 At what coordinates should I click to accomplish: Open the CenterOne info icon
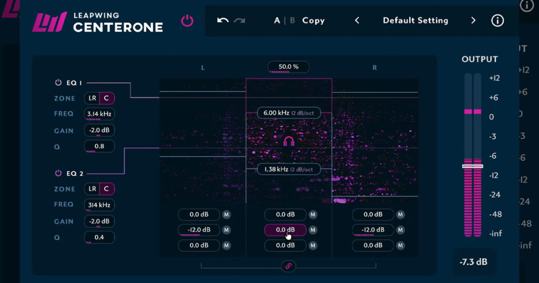point(497,21)
